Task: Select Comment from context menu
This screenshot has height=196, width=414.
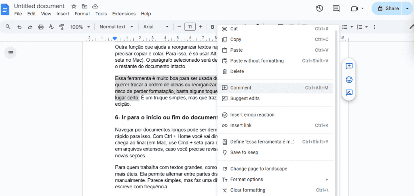Action: pyautogui.click(x=241, y=88)
